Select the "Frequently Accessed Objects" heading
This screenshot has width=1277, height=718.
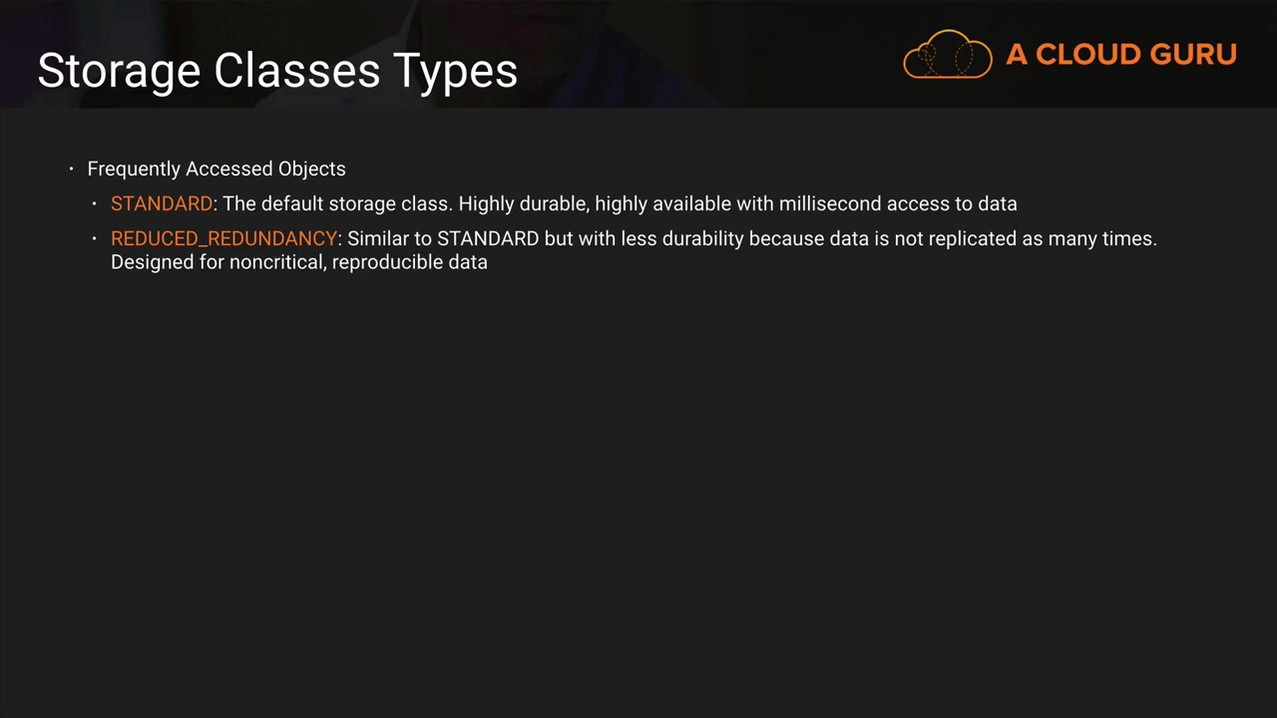pyautogui.click(x=216, y=169)
